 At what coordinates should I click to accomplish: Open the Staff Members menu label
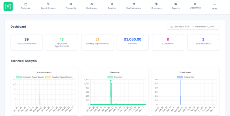[134, 8]
